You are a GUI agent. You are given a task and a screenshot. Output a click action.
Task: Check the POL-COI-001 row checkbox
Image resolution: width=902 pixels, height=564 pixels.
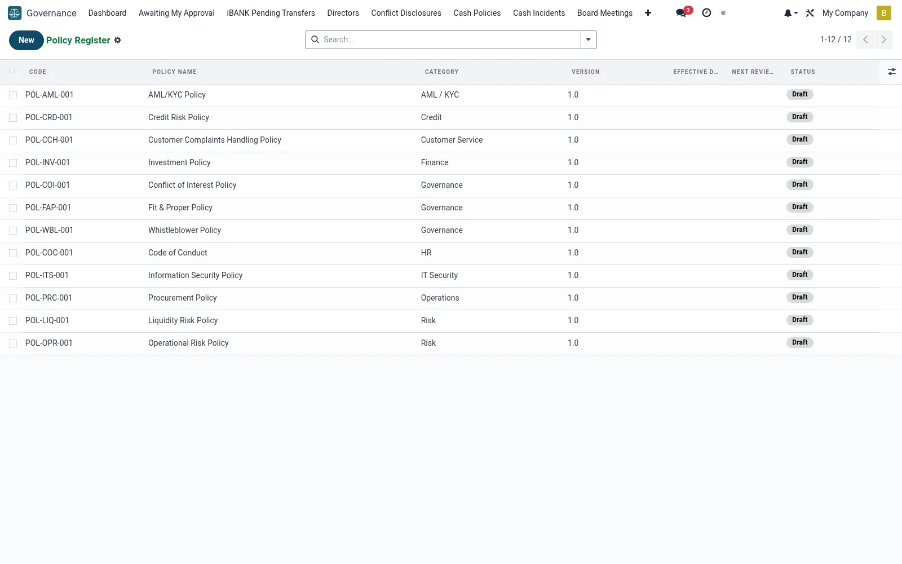click(x=13, y=186)
